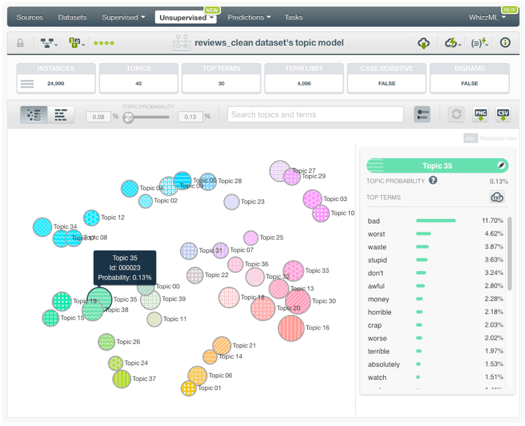The width and height of the screenshot is (525, 426).
Task: Open the Tasks tab
Action: [x=293, y=17]
